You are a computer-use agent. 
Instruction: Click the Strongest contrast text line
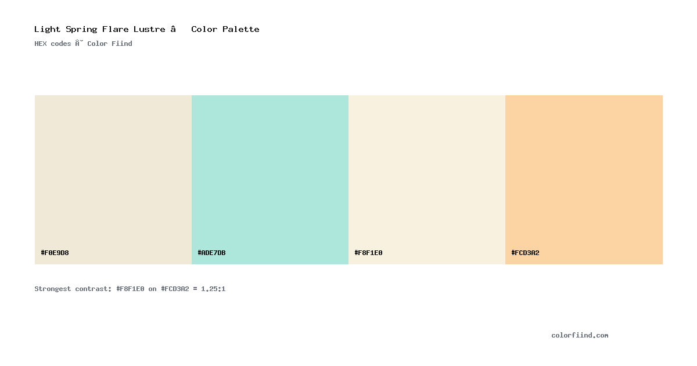(130, 289)
